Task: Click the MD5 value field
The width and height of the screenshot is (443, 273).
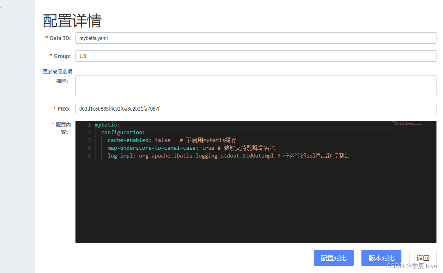Action: click(x=256, y=109)
